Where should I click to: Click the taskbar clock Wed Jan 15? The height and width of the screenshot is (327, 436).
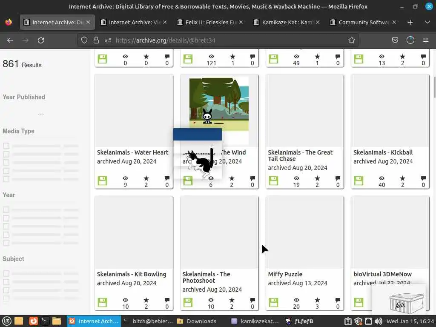410,321
